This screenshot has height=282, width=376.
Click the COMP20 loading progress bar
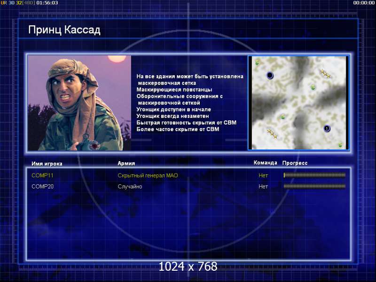314,186
